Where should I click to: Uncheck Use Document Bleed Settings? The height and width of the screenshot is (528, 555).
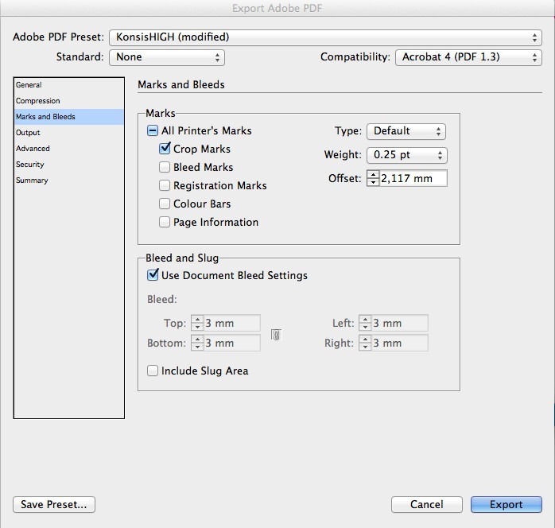click(153, 275)
